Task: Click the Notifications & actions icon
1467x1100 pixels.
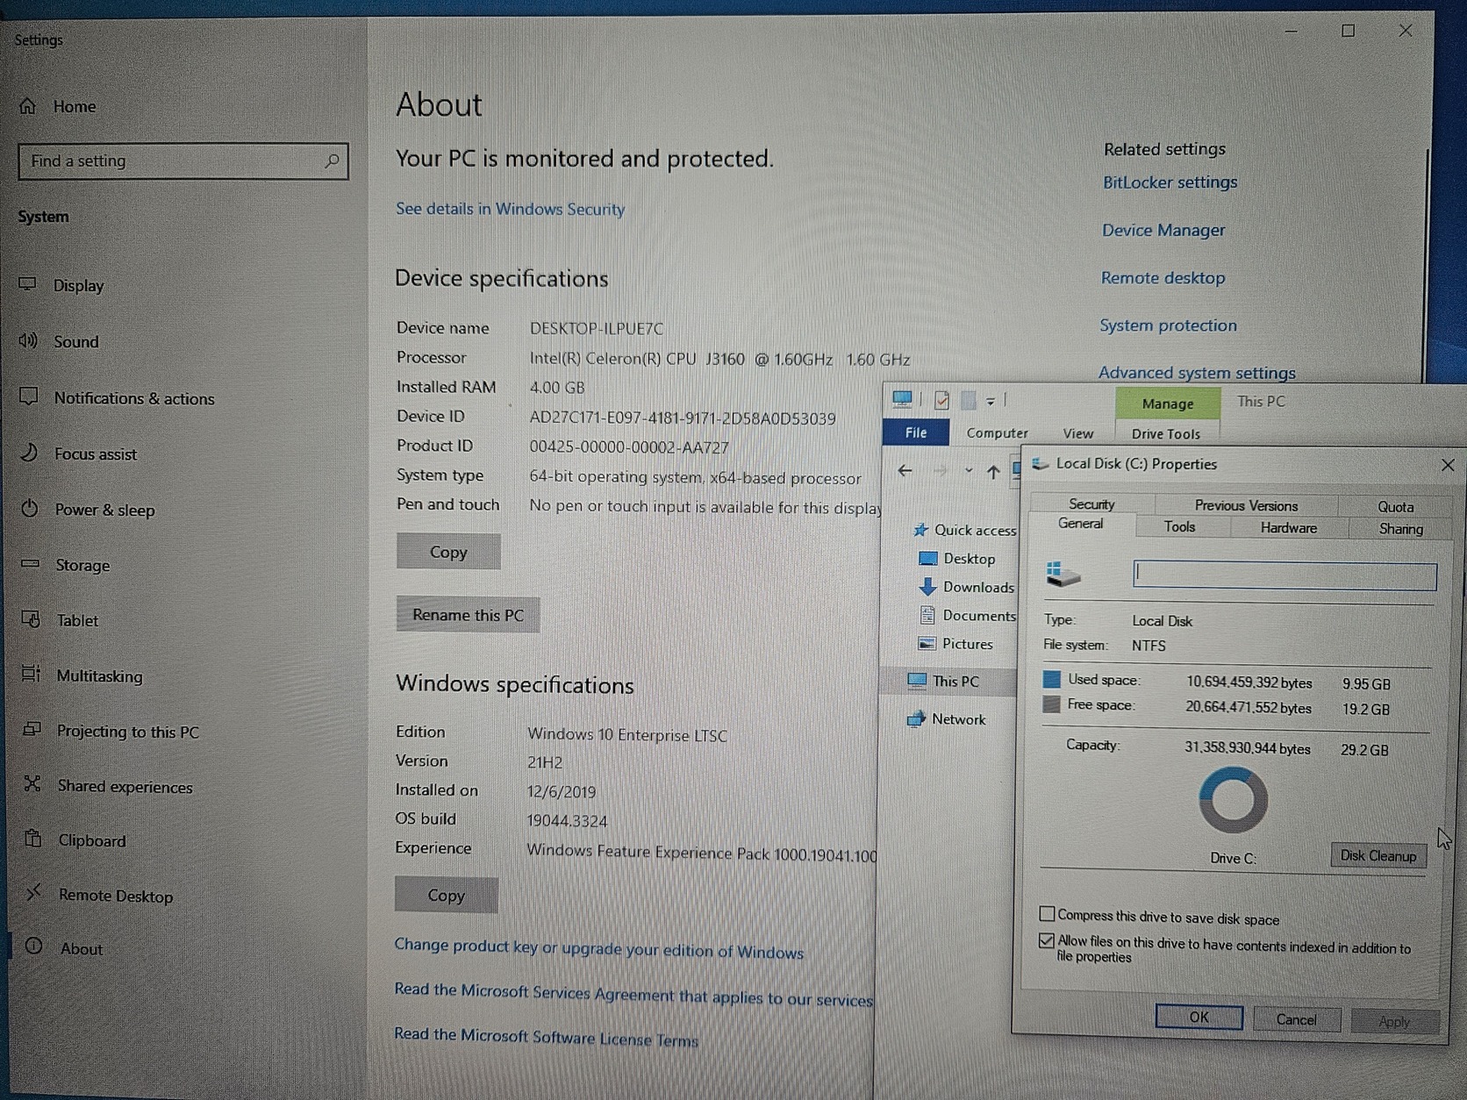Action: (29, 396)
